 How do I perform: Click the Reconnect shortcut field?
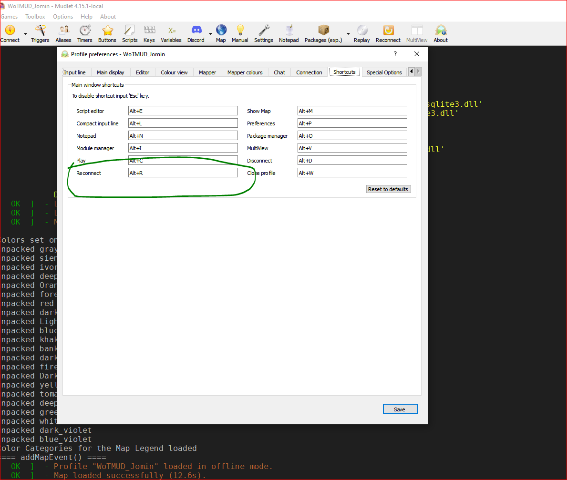[183, 173]
